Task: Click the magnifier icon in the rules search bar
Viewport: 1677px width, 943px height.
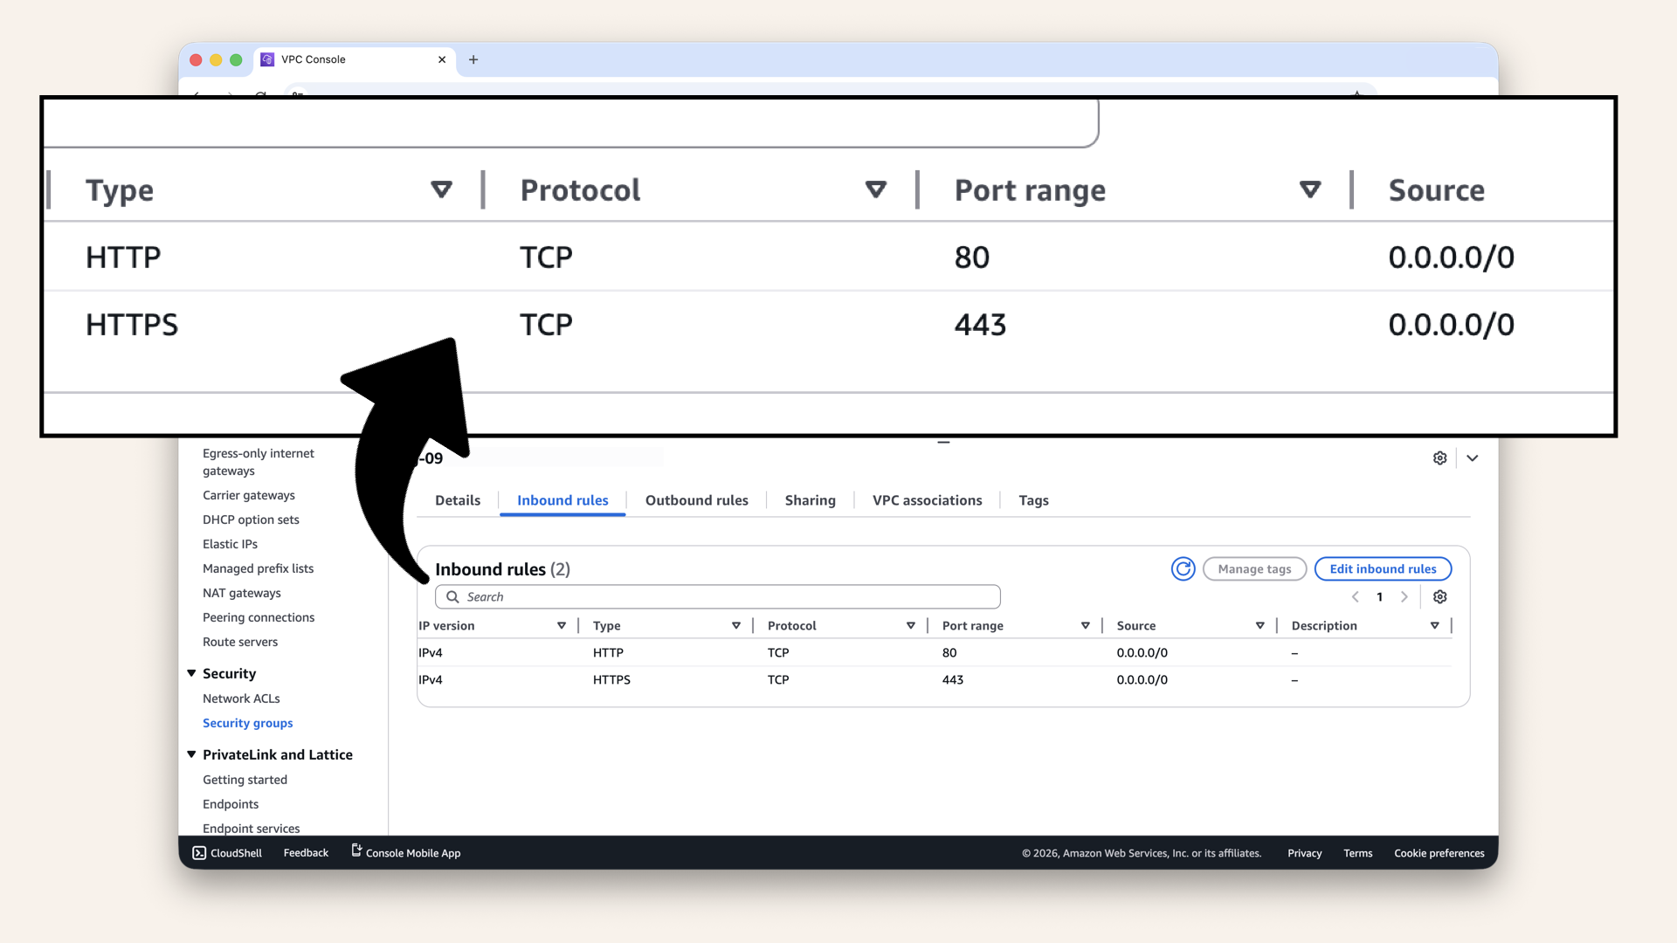Action: (x=453, y=596)
